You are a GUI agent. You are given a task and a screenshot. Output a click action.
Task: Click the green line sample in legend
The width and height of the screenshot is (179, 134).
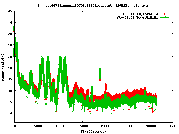(164, 17)
